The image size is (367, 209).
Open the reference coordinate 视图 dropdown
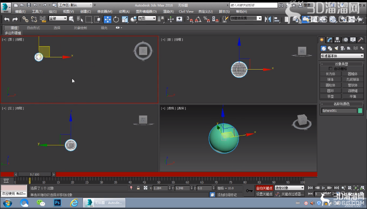(147, 18)
